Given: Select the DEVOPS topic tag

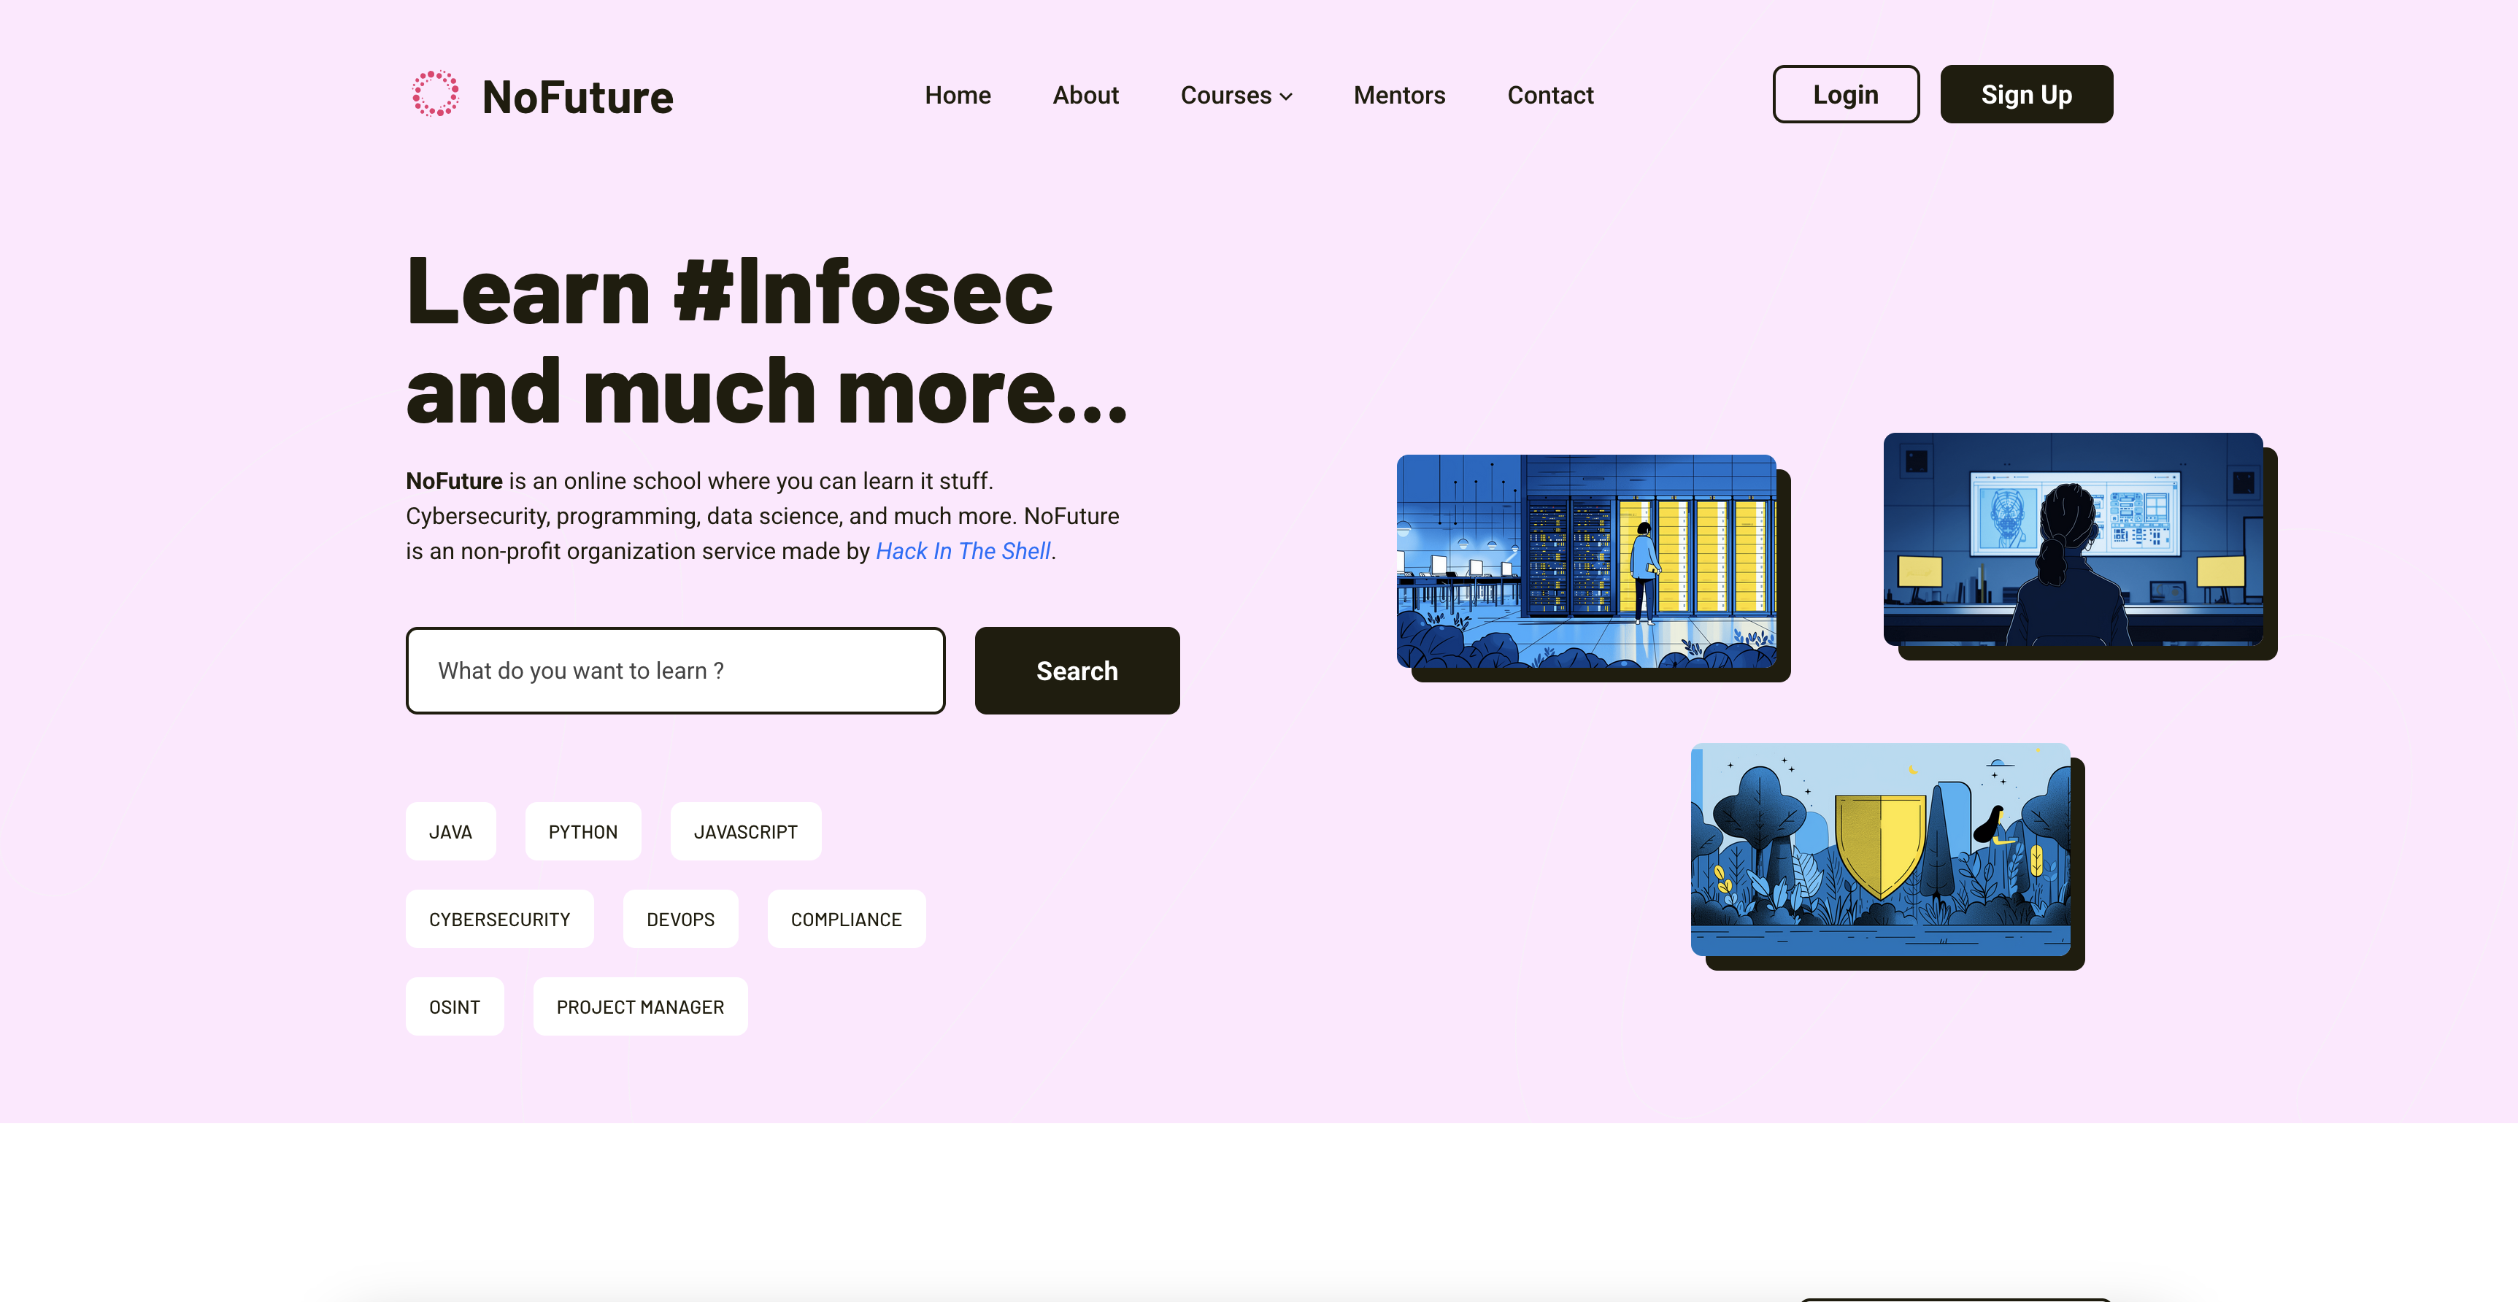Looking at the screenshot, I should tap(680, 919).
